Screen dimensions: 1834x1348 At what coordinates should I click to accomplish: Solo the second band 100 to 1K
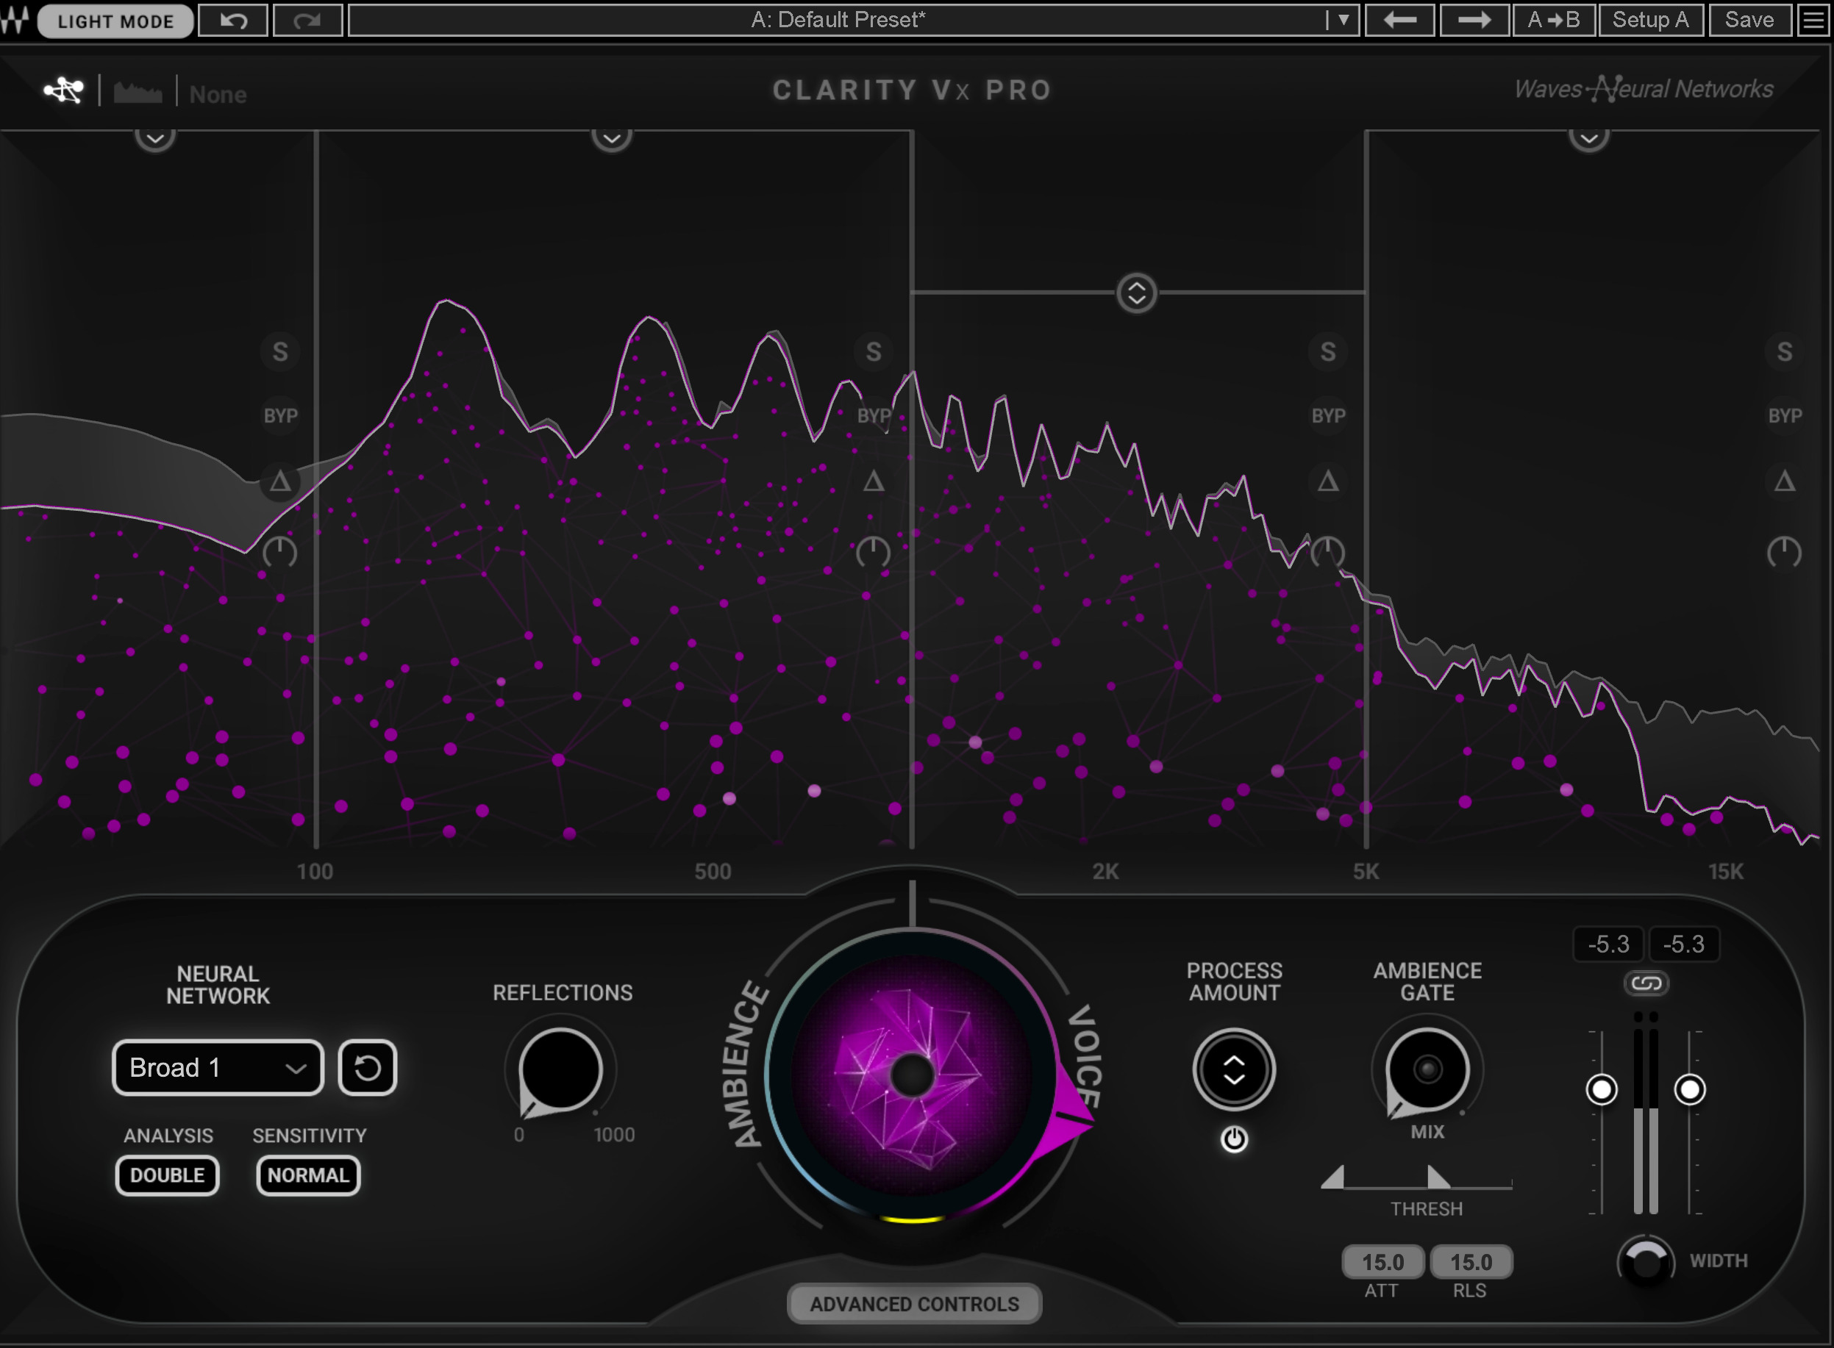click(x=874, y=351)
